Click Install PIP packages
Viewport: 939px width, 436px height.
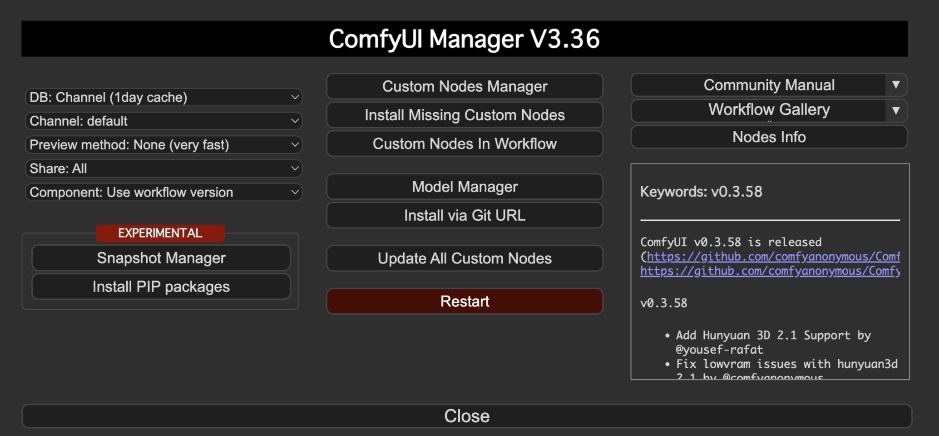[161, 287]
